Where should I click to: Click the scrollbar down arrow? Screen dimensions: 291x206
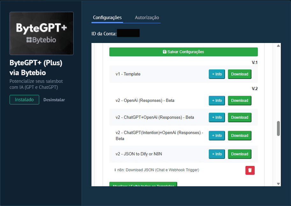pyautogui.click(x=278, y=184)
